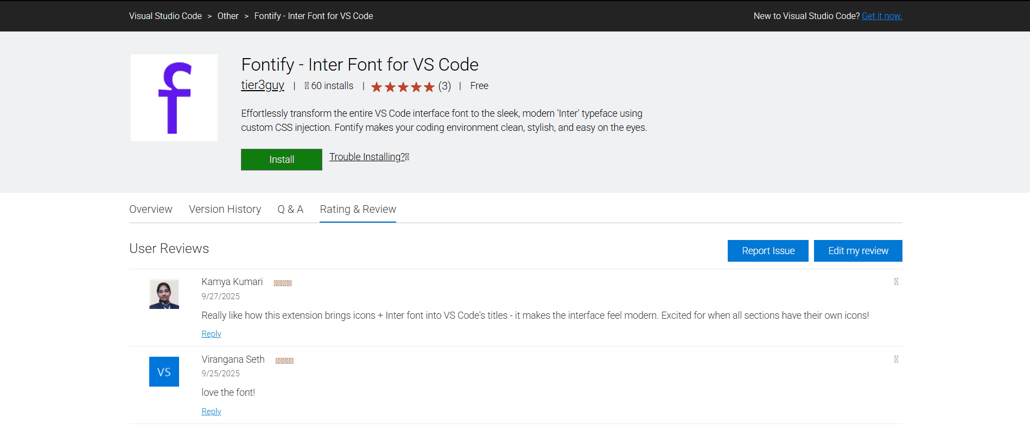1030x436 pixels.
Task: Click the installs download icon
Action: point(307,86)
